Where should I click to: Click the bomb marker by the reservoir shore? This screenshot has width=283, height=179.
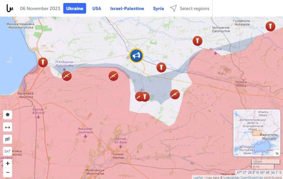(x=43, y=62)
